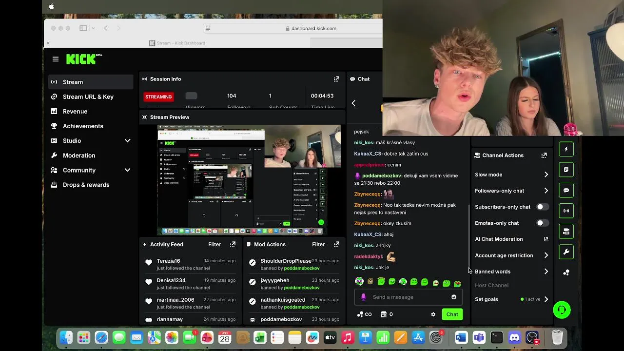
Task: Collapse the chat with the back arrow
Action: 353,103
